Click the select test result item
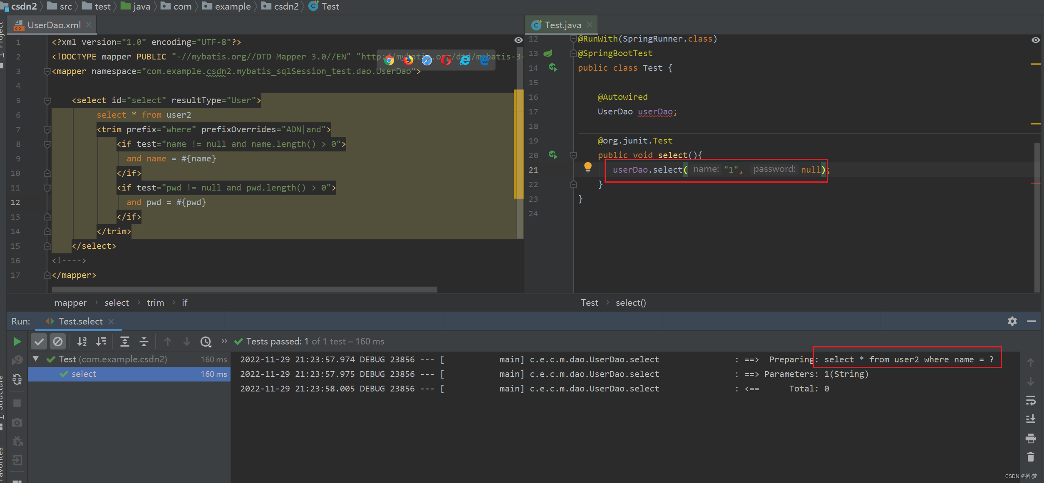The width and height of the screenshot is (1044, 483). tap(83, 373)
